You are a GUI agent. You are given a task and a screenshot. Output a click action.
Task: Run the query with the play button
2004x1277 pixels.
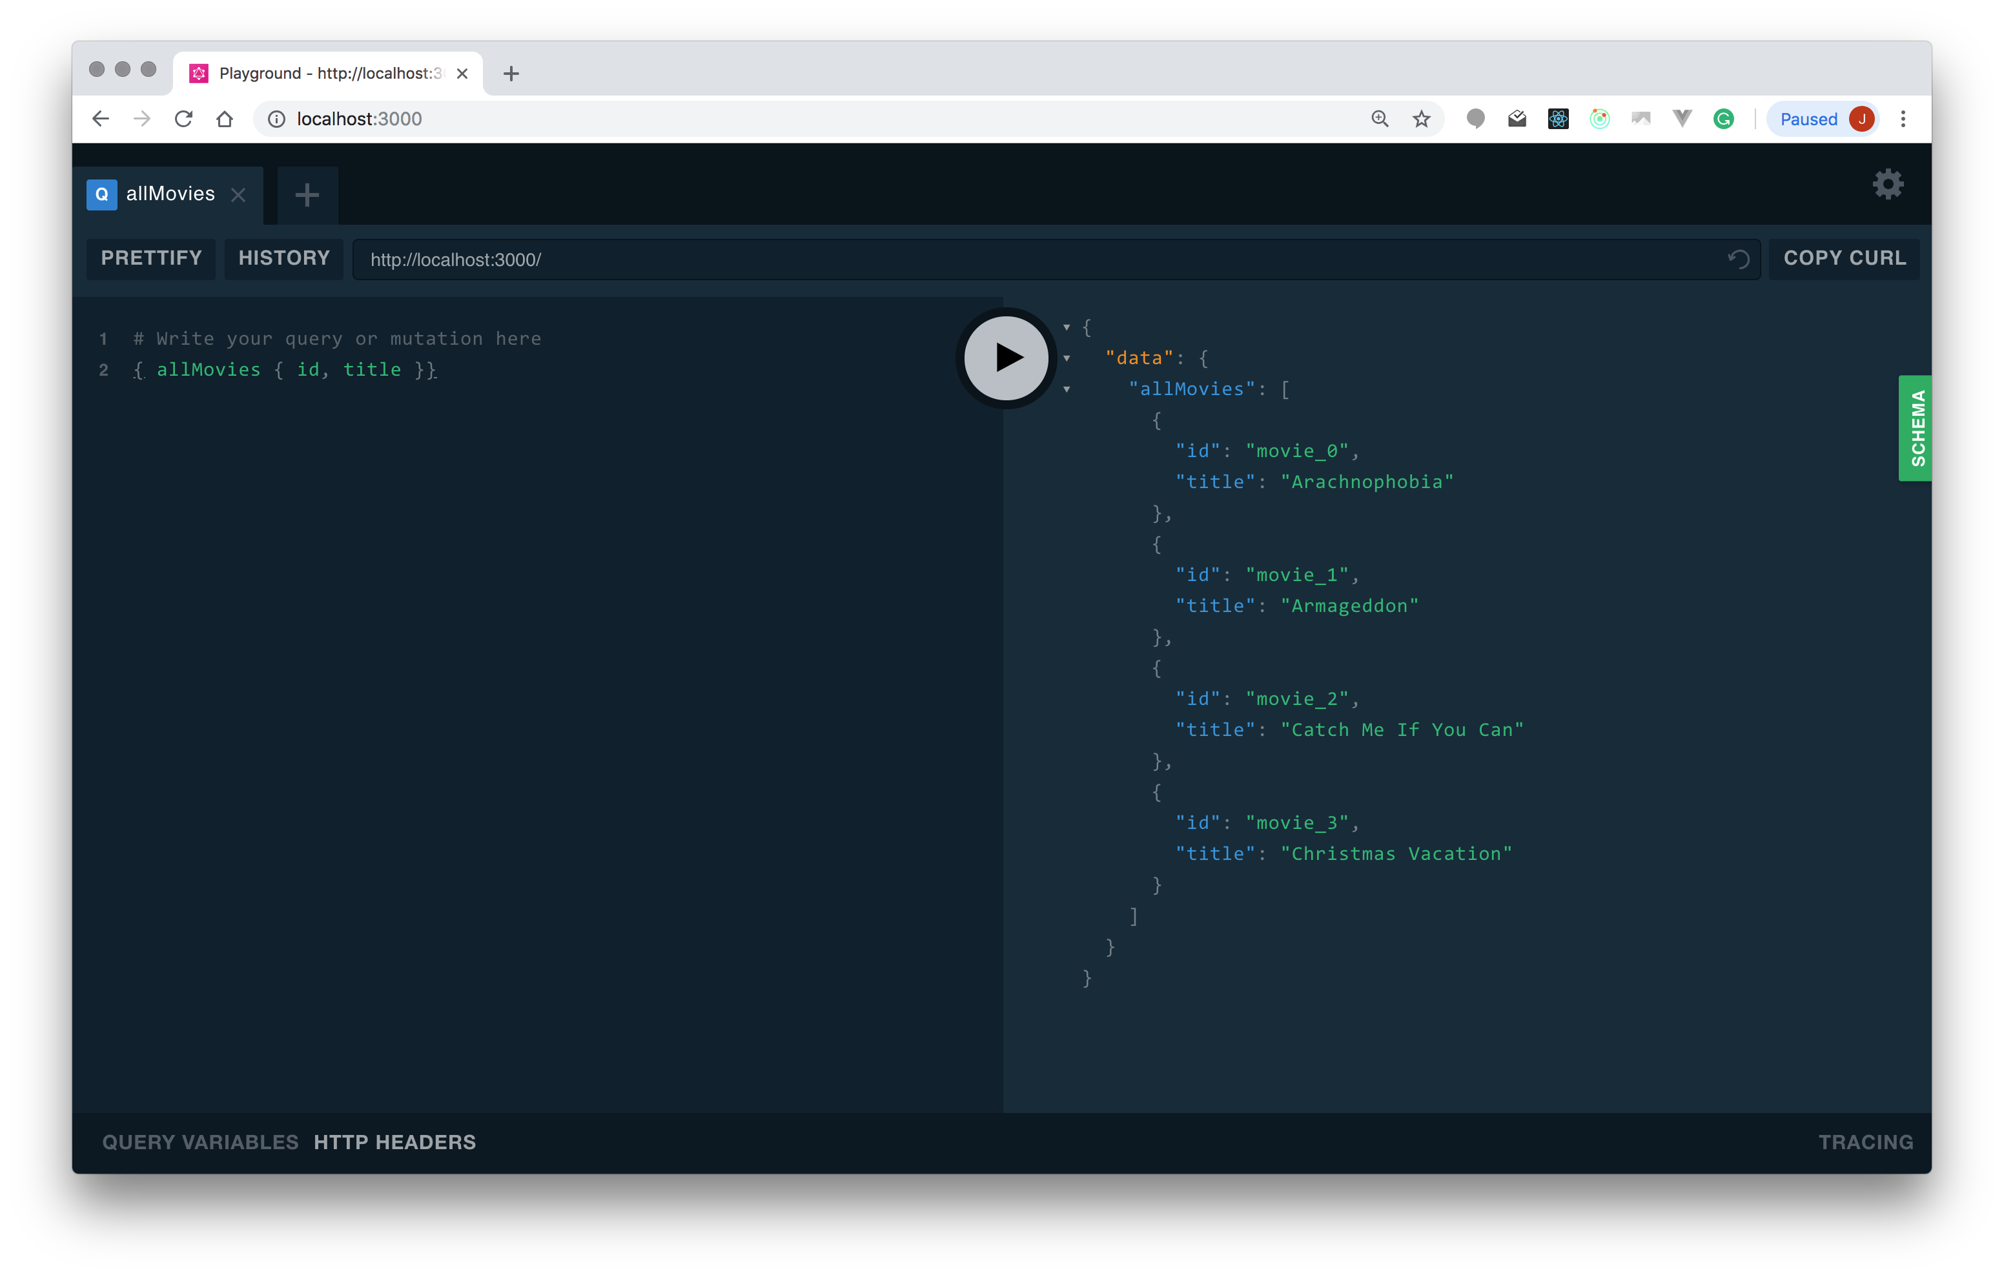(1006, 358)
